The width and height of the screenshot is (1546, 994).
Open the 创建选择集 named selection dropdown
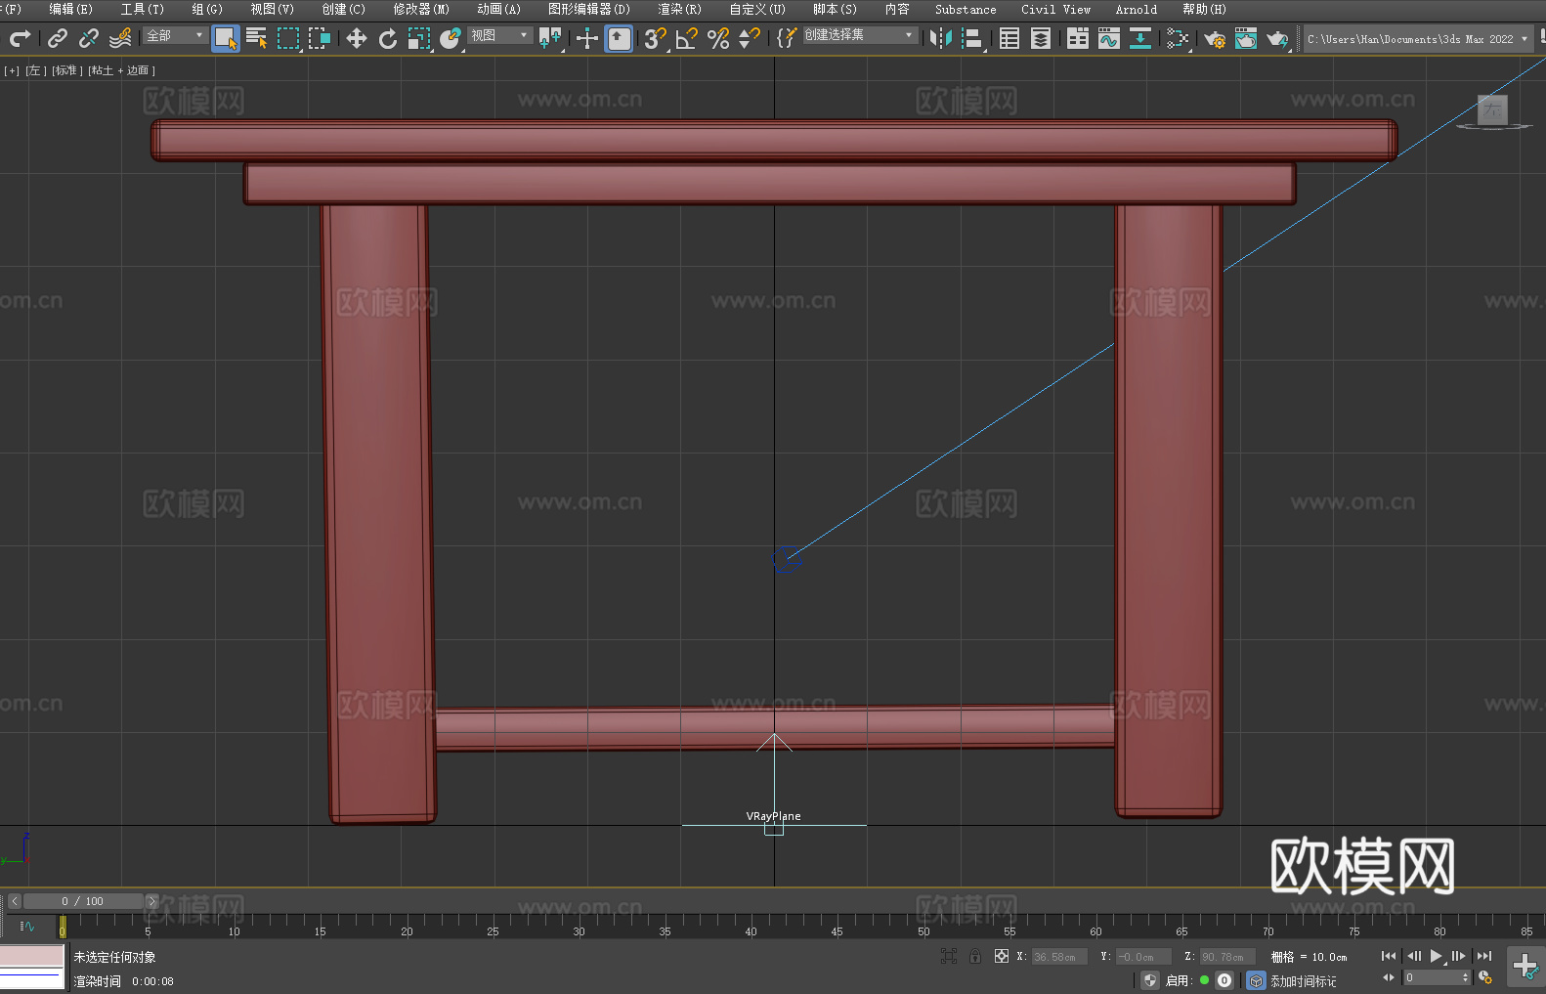click(860, 35)
